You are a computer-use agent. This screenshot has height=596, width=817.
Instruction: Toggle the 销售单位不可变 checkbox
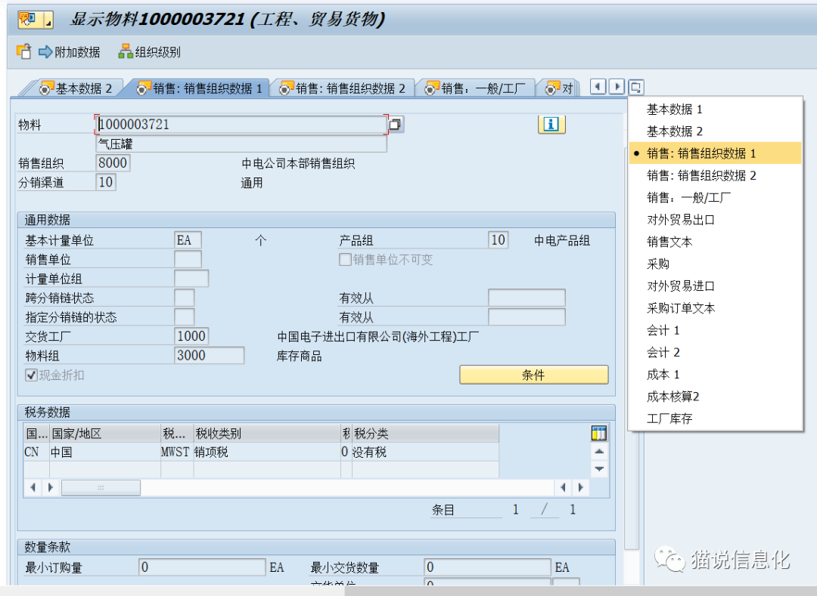click(x=345, y=260)
